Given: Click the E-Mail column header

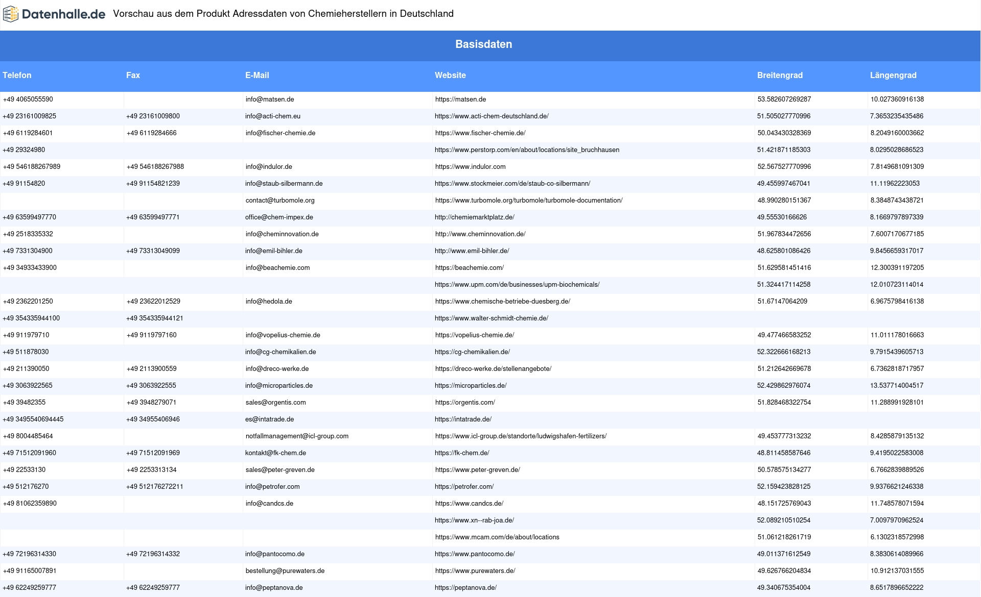Looking at the screenshot, I should (x=257, y=76).
